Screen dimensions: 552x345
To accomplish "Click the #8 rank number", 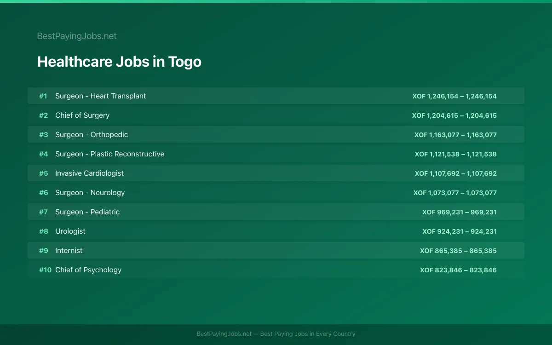I will [x=43, y=231].
